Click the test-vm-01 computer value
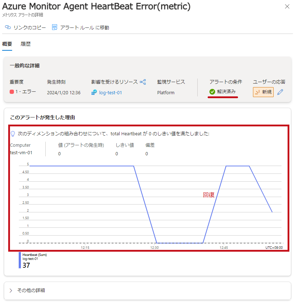The width and height of the screenshot is (294, 302). tap(21, 153)
